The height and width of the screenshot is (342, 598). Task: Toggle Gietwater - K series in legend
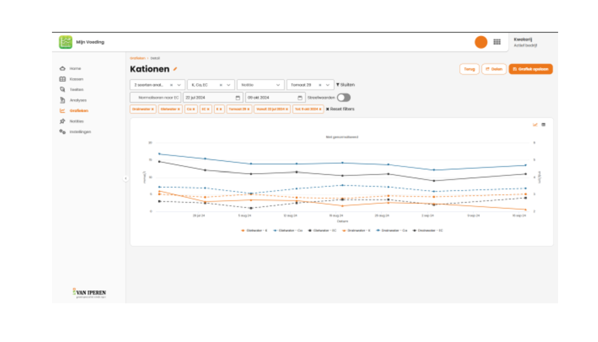pyautogui.click(x=254, y=231)
